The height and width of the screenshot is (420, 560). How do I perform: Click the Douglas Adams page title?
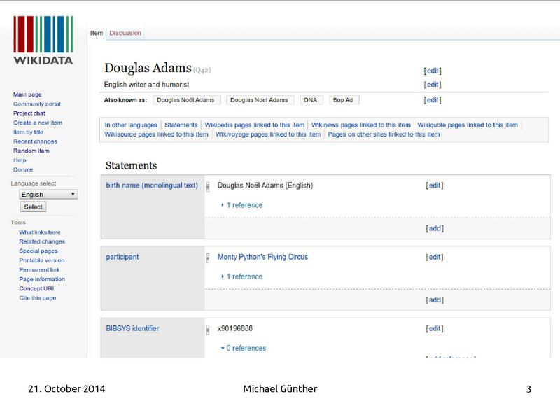[x=148, y=68]
